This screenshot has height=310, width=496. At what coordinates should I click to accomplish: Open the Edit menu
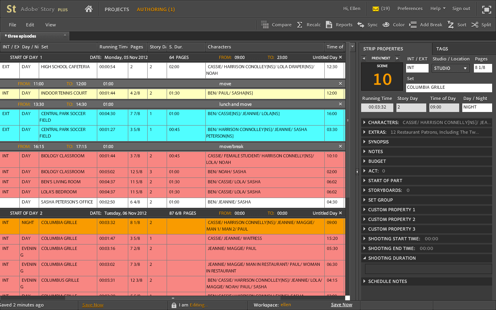coord(30,25)
